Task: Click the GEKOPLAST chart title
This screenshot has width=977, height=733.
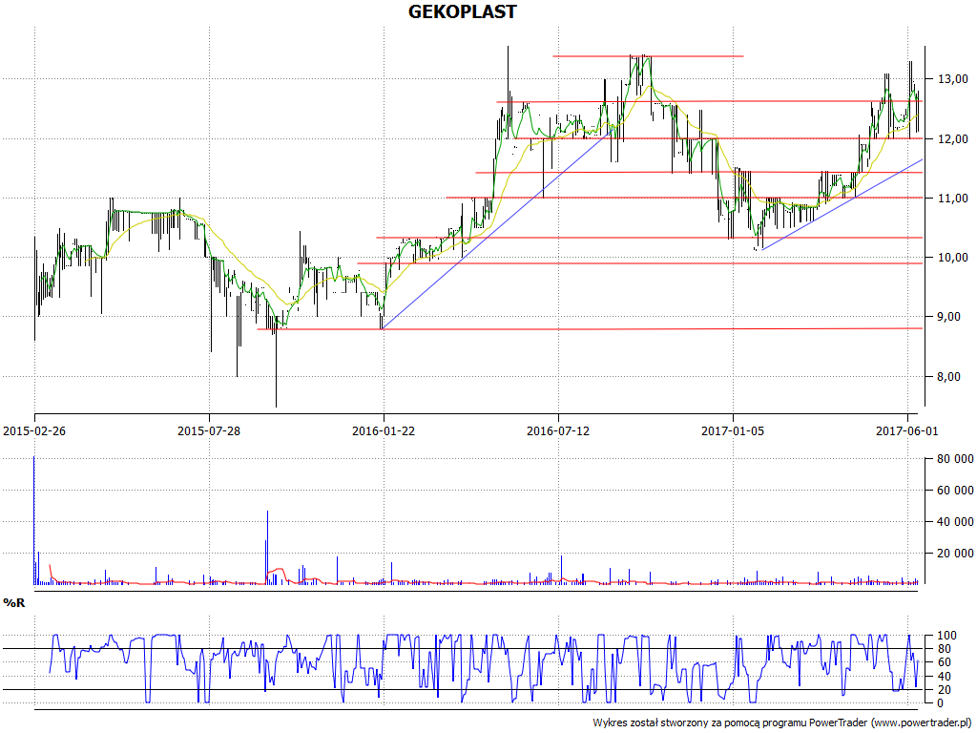Action: [x=463, y=11]
